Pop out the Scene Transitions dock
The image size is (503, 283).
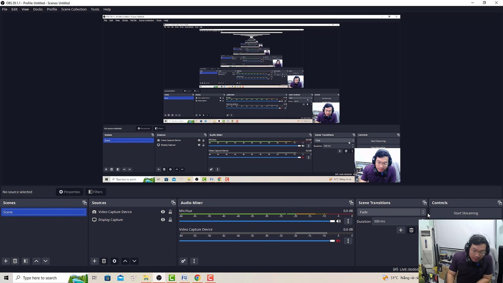click(x=424, y=203)
